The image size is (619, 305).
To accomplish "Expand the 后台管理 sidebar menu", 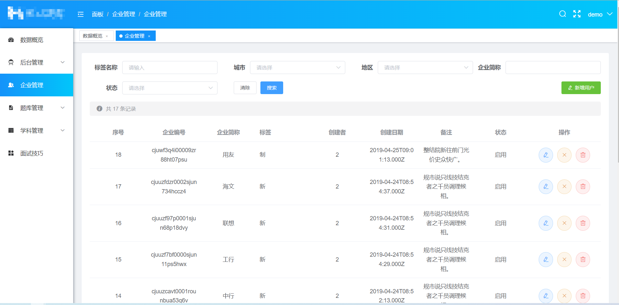I will 36,62.
